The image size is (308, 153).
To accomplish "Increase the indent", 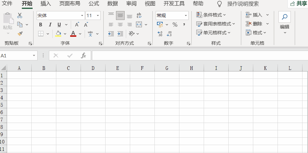I will (120, 34).
